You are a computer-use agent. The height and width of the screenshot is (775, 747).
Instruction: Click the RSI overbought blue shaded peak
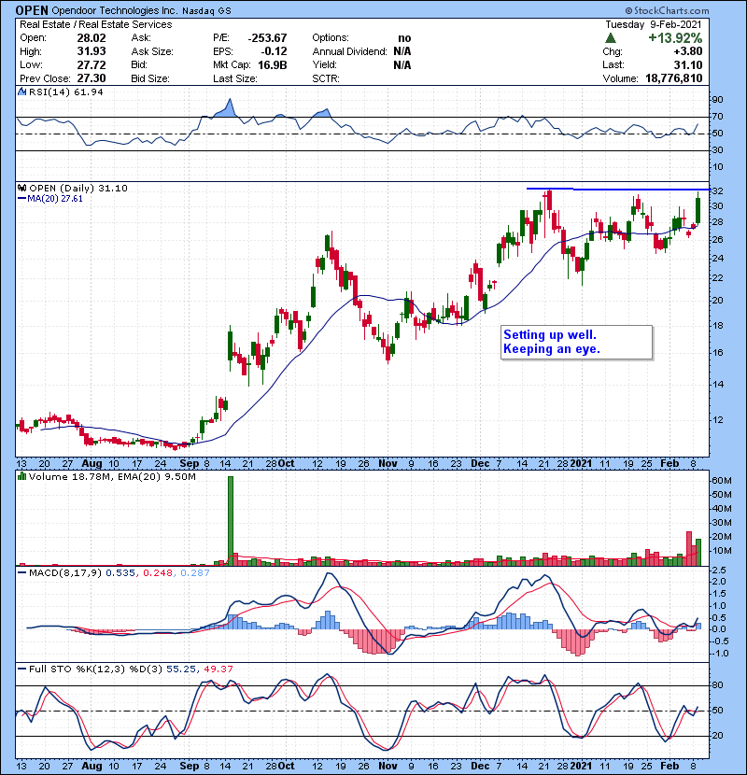tap(223, 107)
